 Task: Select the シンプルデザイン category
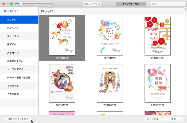click(19, 69)
